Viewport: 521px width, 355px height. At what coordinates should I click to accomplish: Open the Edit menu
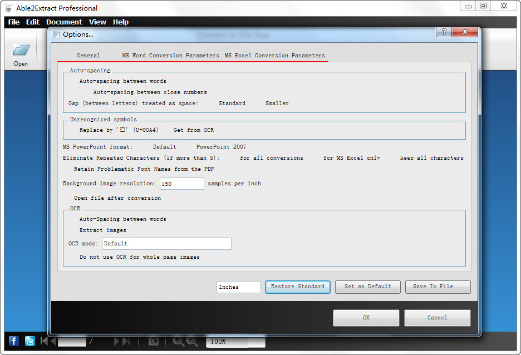click(32, 22)
